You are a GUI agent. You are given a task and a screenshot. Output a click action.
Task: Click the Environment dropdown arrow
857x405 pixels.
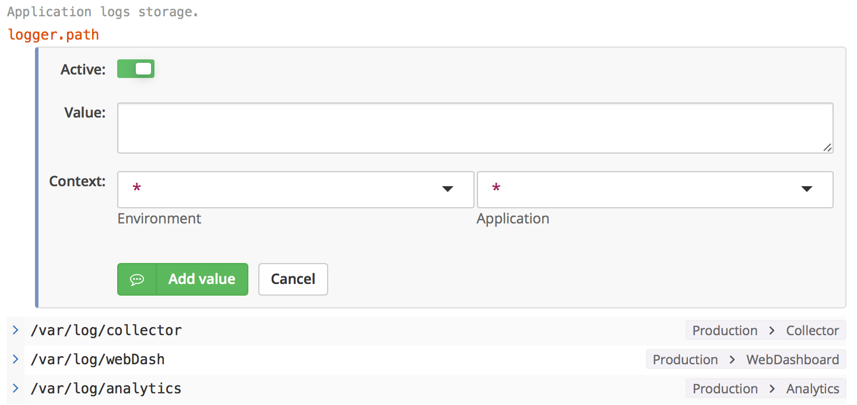click(x=448, y=189)
